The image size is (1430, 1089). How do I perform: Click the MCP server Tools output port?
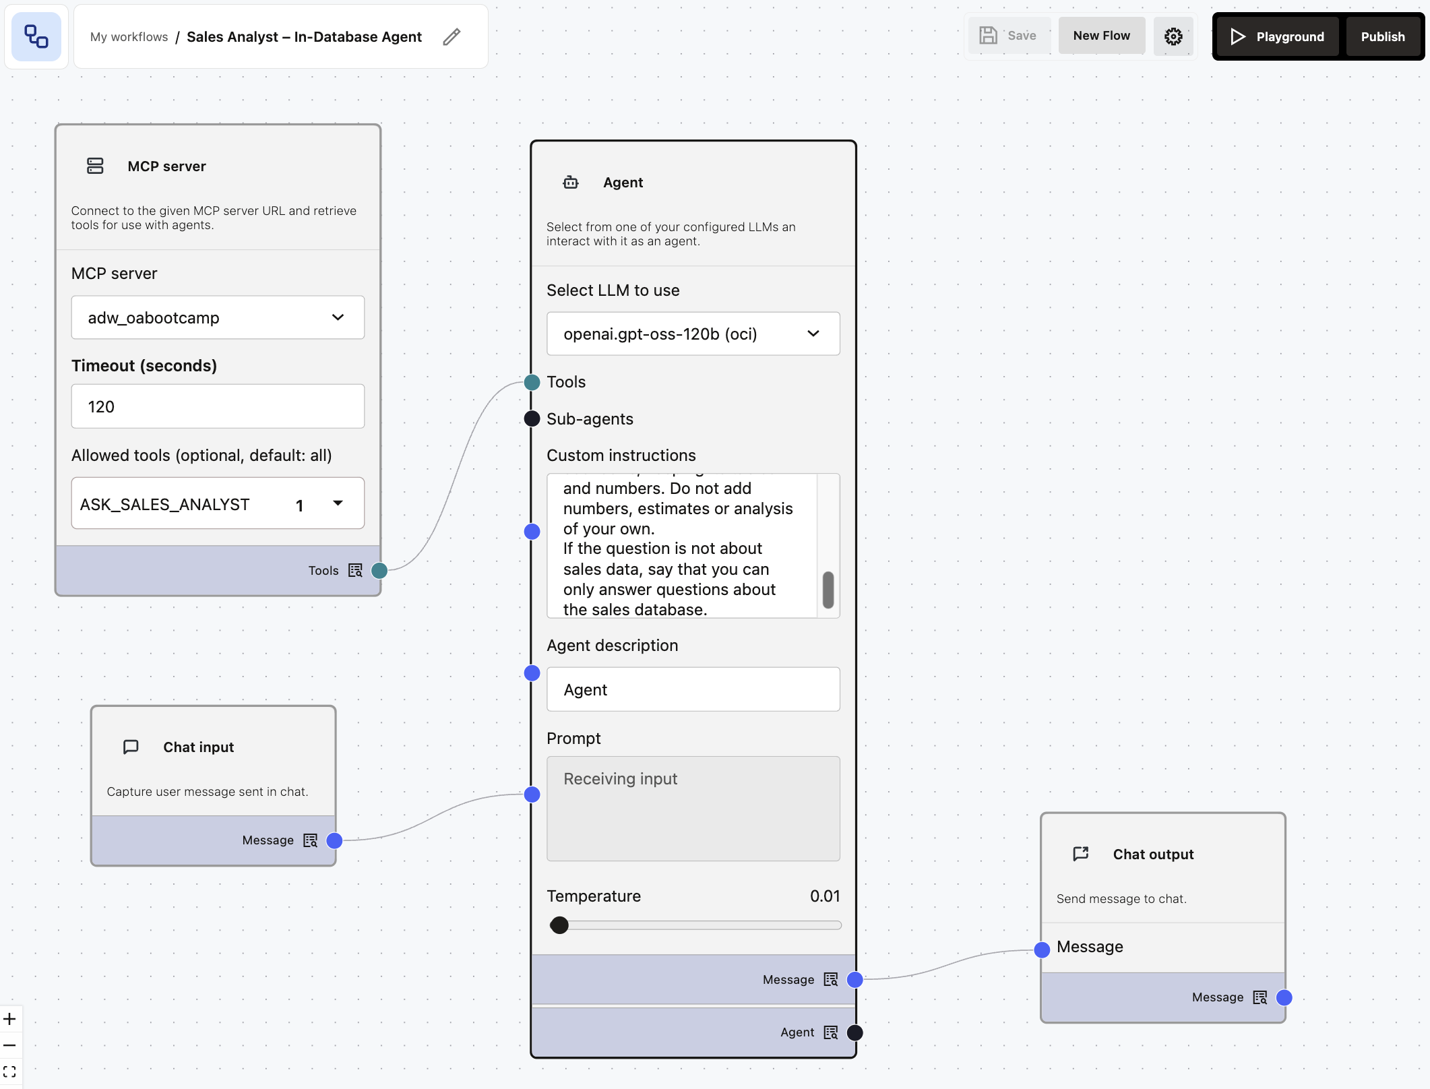tap(379, 571)
